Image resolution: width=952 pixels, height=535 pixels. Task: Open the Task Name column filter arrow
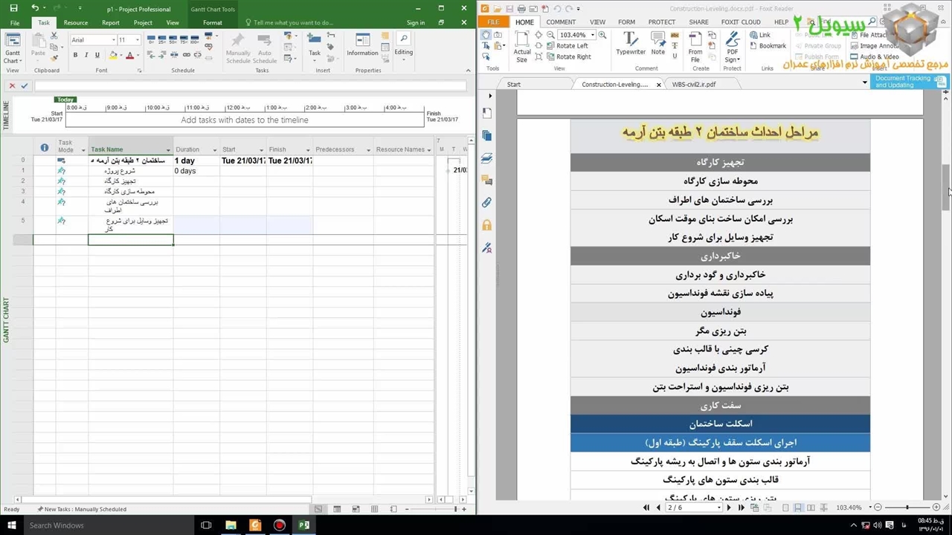[168, 150]
